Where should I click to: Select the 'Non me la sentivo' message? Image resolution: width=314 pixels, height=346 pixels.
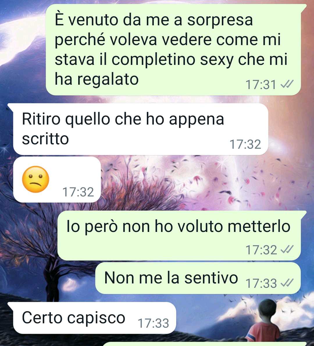point(198,278)
